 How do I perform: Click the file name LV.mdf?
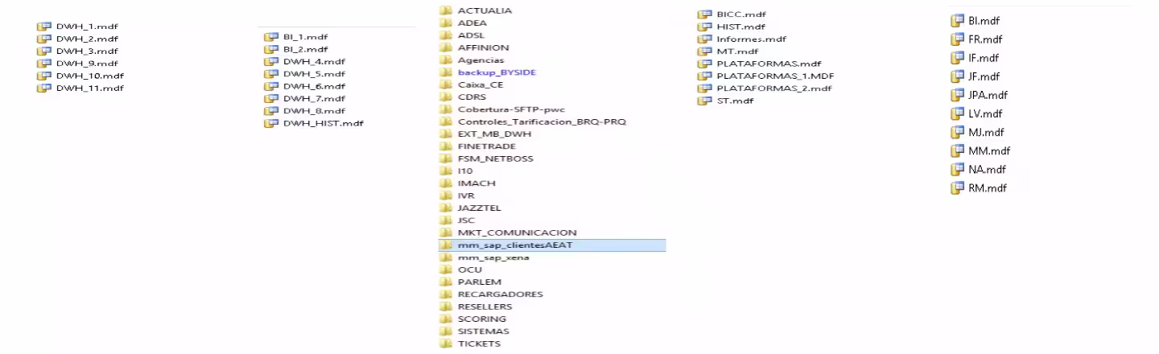point(985,113)
